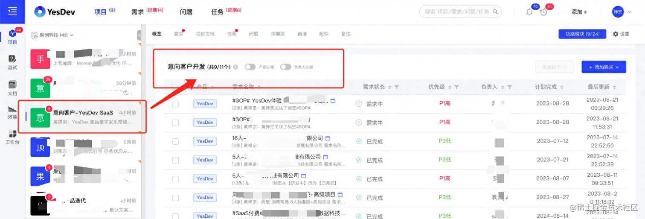Click the search magnifier icon
The width and height of the screenshot is (645, 219).
pos(495,12)
